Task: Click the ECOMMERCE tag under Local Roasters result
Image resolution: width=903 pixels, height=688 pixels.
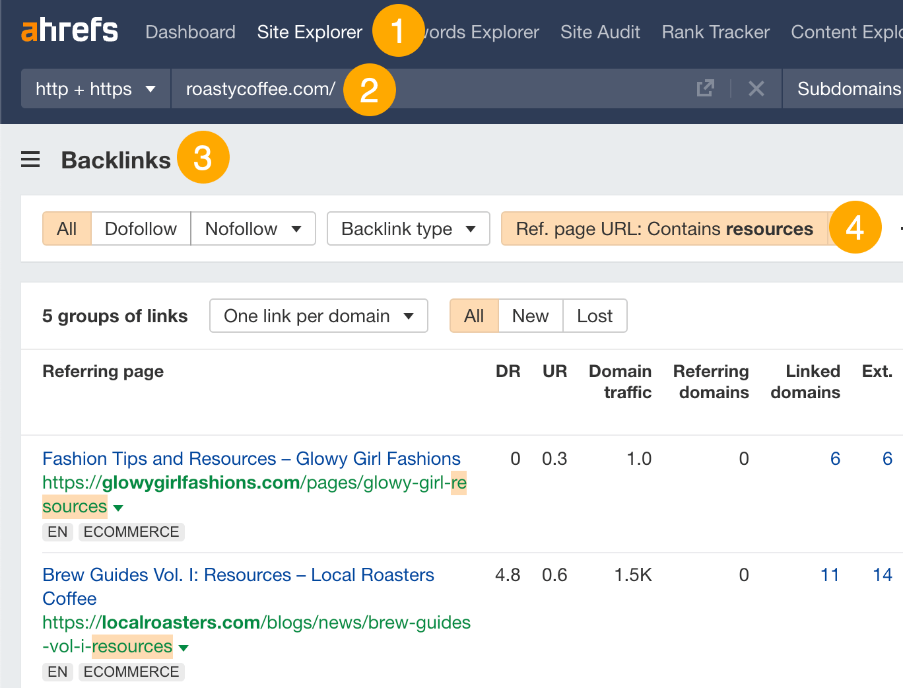Action: point(131,671)
